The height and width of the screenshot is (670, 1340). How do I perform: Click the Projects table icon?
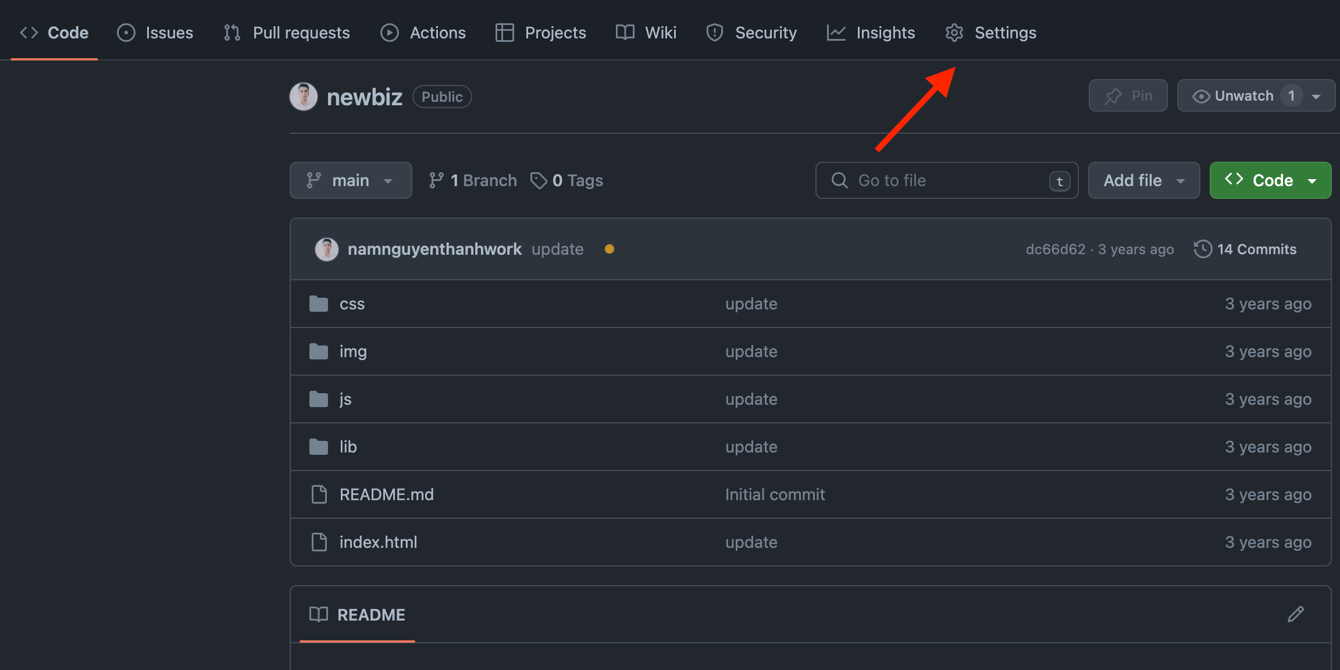[505, 33]
